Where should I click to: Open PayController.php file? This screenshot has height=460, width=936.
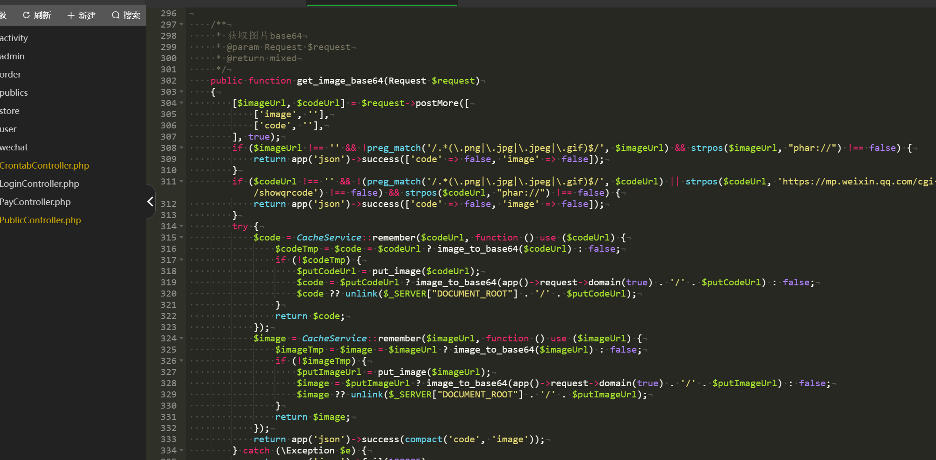pos(36,202)
